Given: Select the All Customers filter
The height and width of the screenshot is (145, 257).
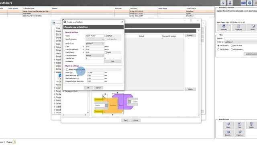Looking at the screenshot, I should click(x=232, y=49).
